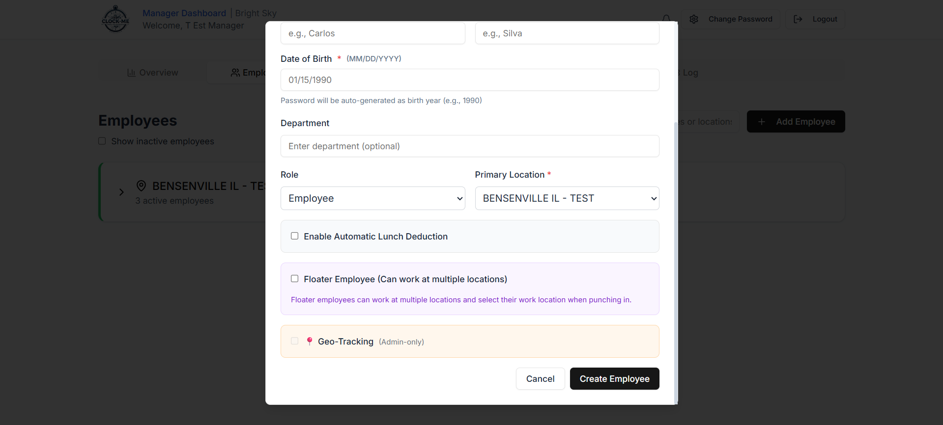This screenshot has width=943, height=425.
Task: Click the 'Bright Sky' company name
Action: coord(256,13)
